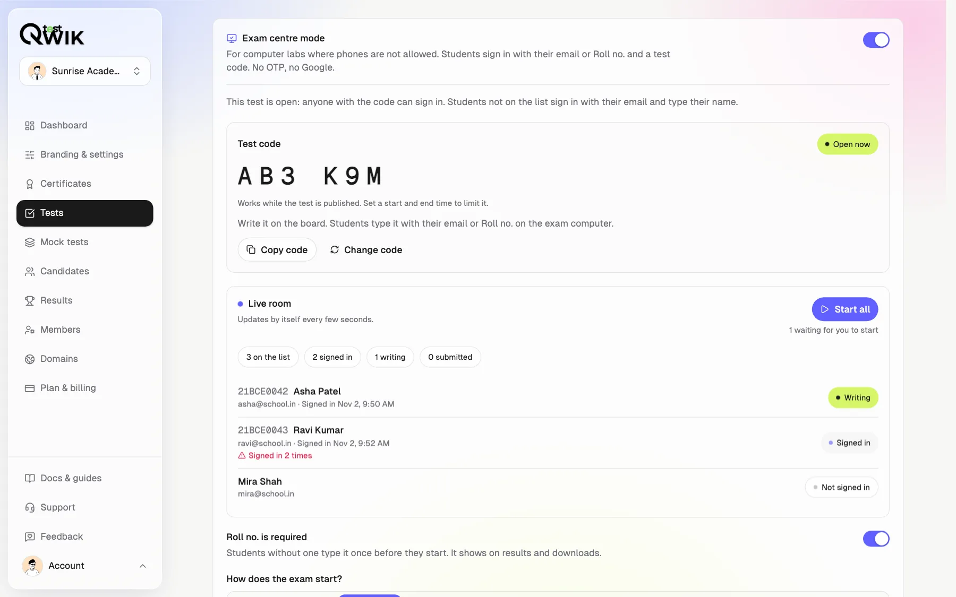Click the Certificates ribbon icon

pyautogui.click(x=30, y=184)
